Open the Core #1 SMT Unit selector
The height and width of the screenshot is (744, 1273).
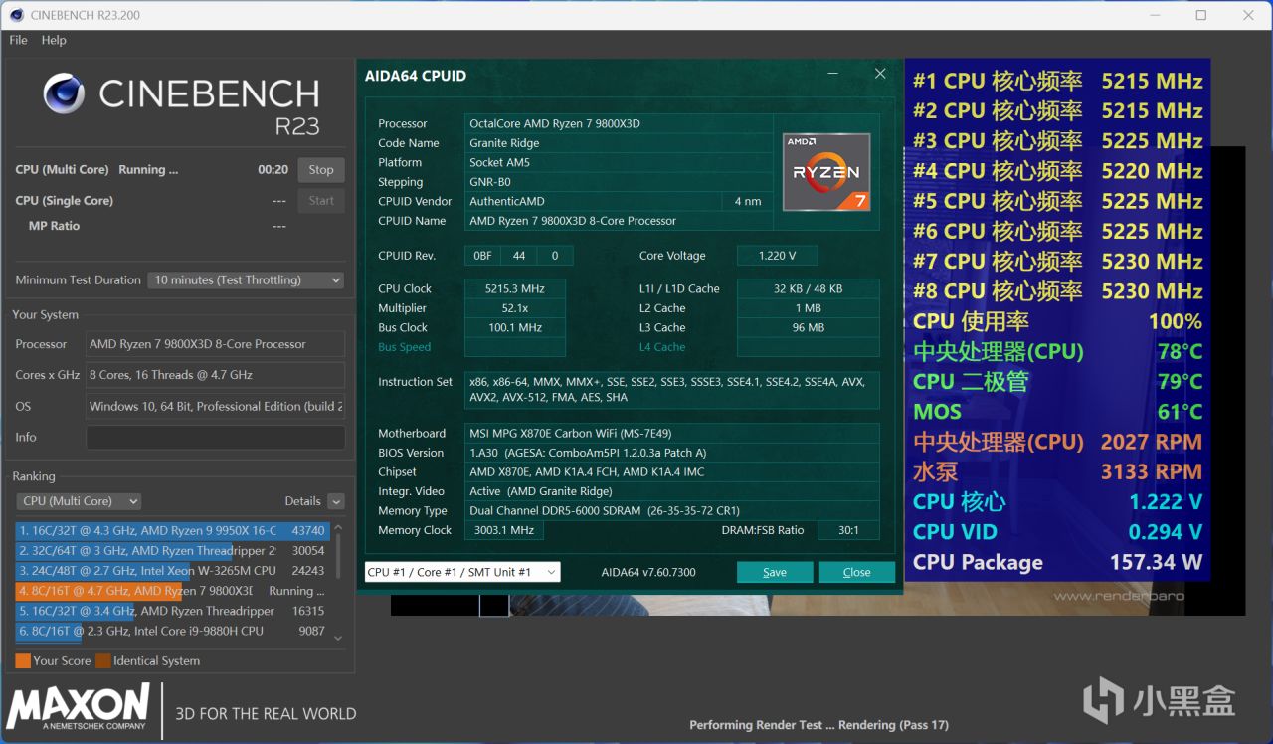462,571
